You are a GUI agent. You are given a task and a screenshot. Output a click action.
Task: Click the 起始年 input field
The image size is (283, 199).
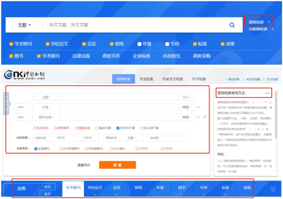[x=61, y=138]
